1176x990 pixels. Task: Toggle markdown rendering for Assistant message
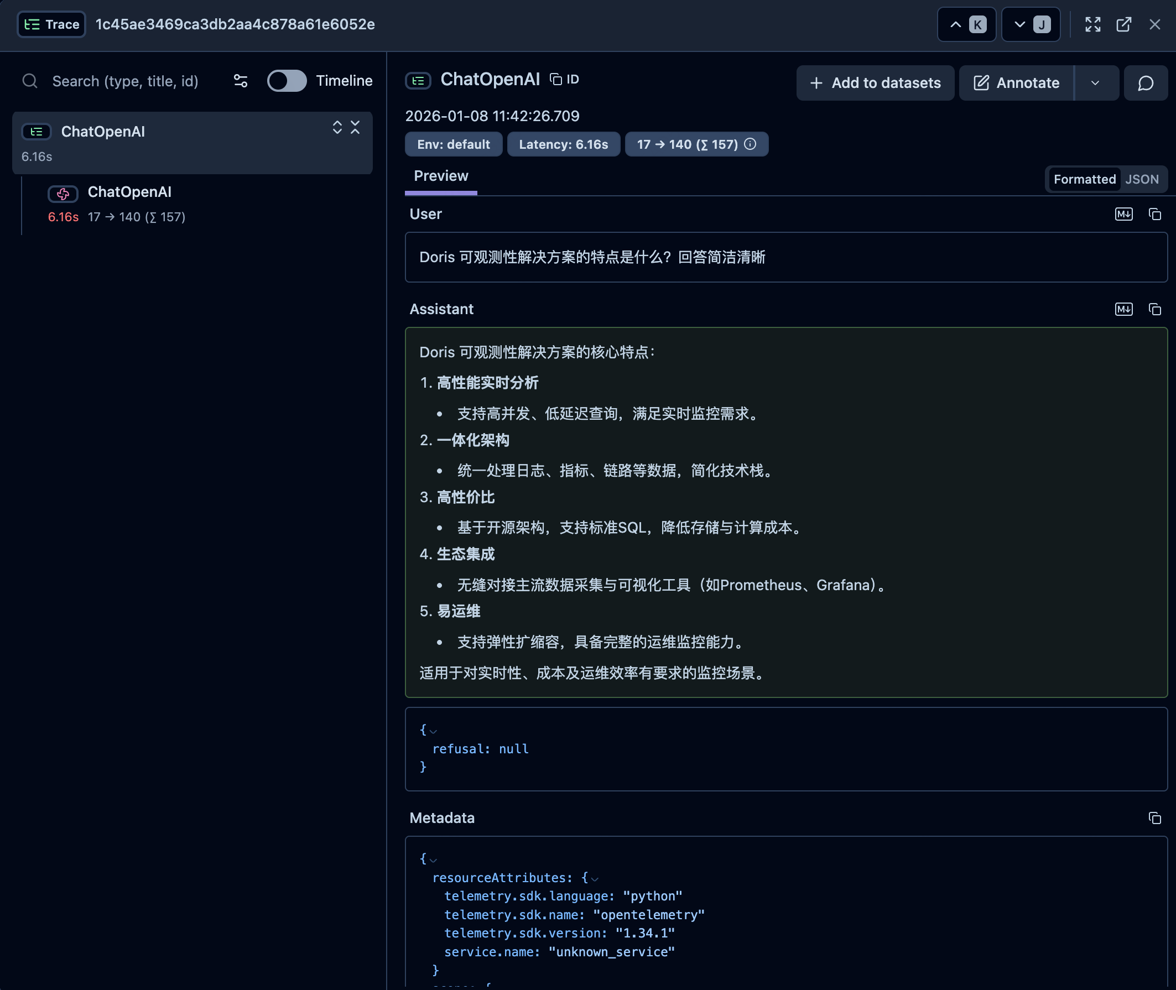[1123, 309]
